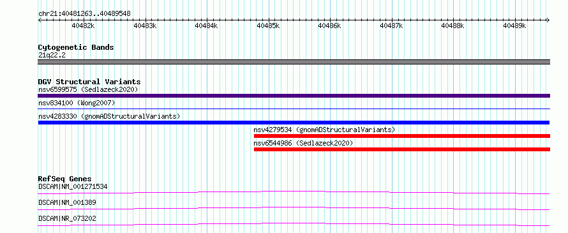Select the DSCAM|NM_001271534 gene label
Viewport: 568px width, 233px height.
coord(73,186)
